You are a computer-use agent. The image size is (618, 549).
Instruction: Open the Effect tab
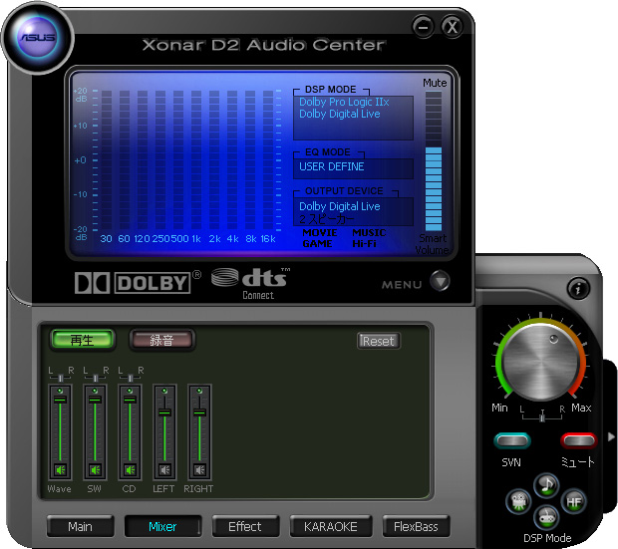tap(245, 526)
